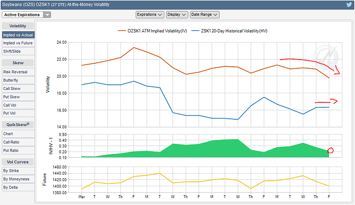This screenshot has width=355, height=205.
Task: Click the "24.00" volatility axis value
Action: coord(61,42)
